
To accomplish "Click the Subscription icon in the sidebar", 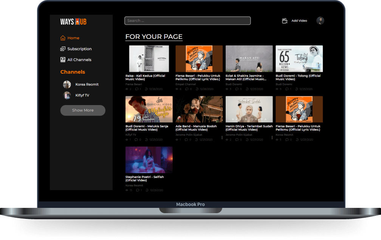I will 63,49.
